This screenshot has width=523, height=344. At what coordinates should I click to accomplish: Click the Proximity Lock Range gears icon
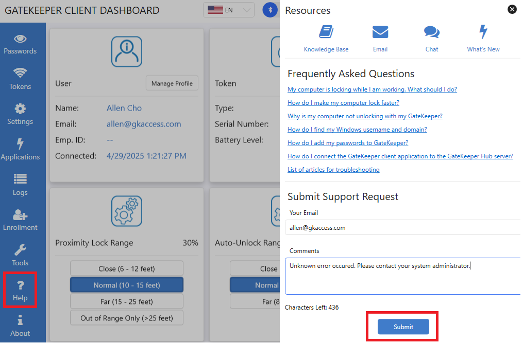point(127,211)
